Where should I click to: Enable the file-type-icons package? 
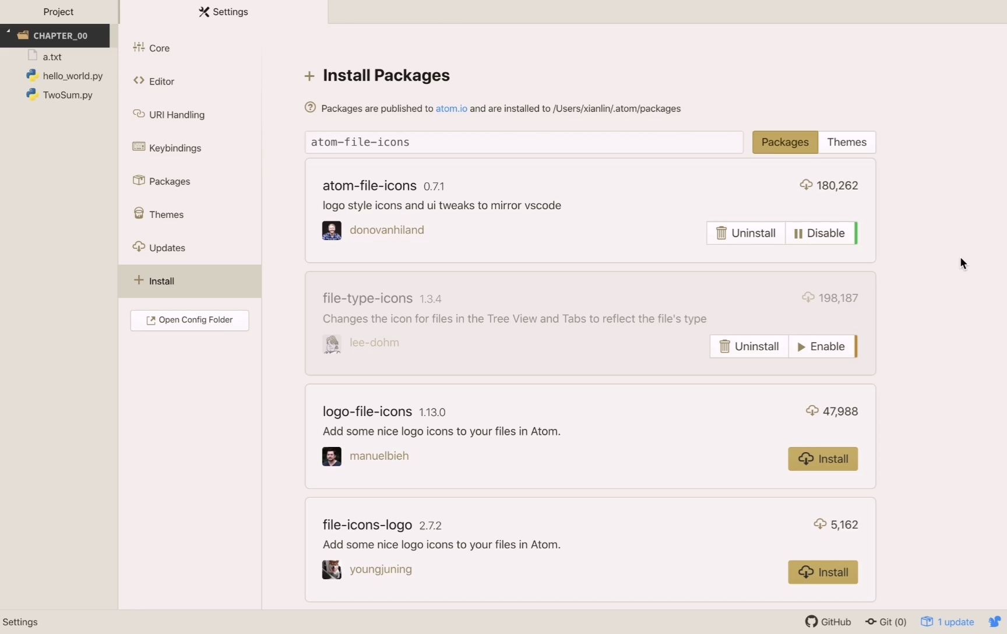(x=821, y=347)
